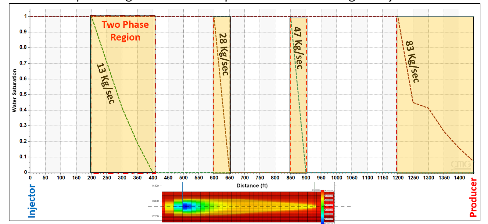Click the temperature heatmap thumbnail

pyautogui.click(x=241, y=207)
